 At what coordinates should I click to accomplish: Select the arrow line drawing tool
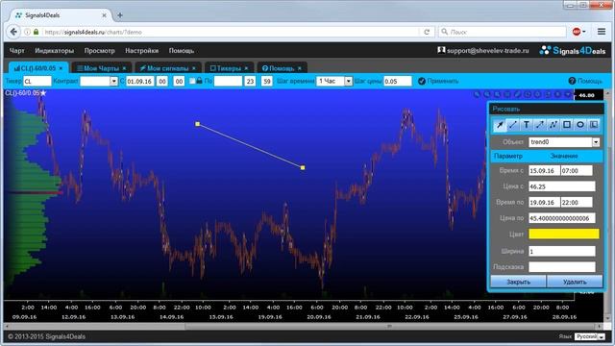point(540,125)
